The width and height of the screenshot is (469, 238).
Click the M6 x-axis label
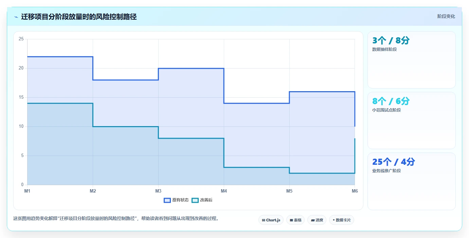point(355,191)
